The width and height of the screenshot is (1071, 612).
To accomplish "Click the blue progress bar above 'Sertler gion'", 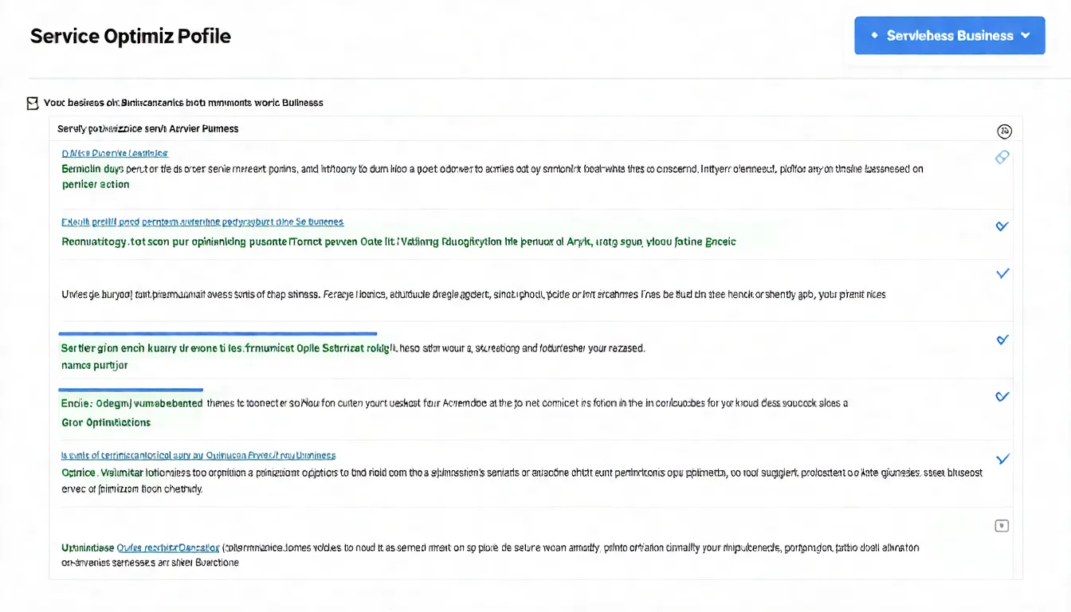I will pos(218,334).
